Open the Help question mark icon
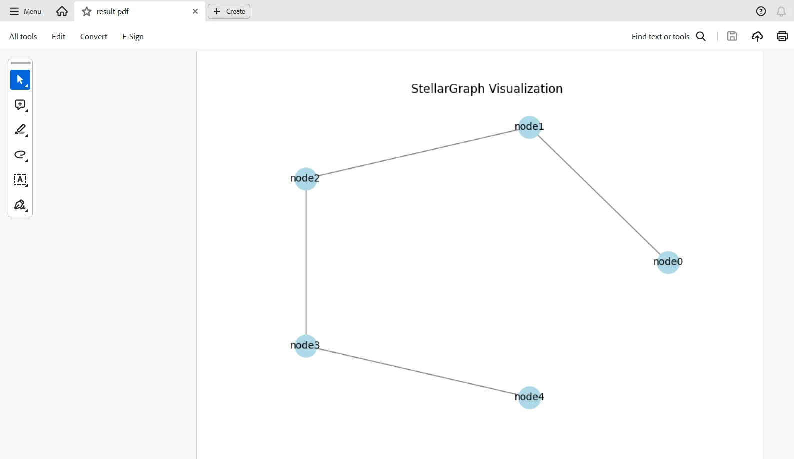 pos(761,11)
